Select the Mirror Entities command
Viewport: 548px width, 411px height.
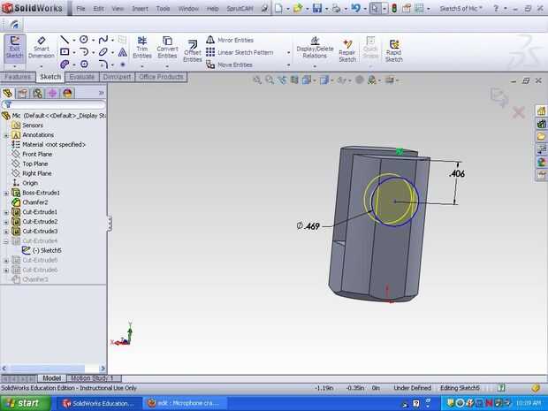[234, 40]
